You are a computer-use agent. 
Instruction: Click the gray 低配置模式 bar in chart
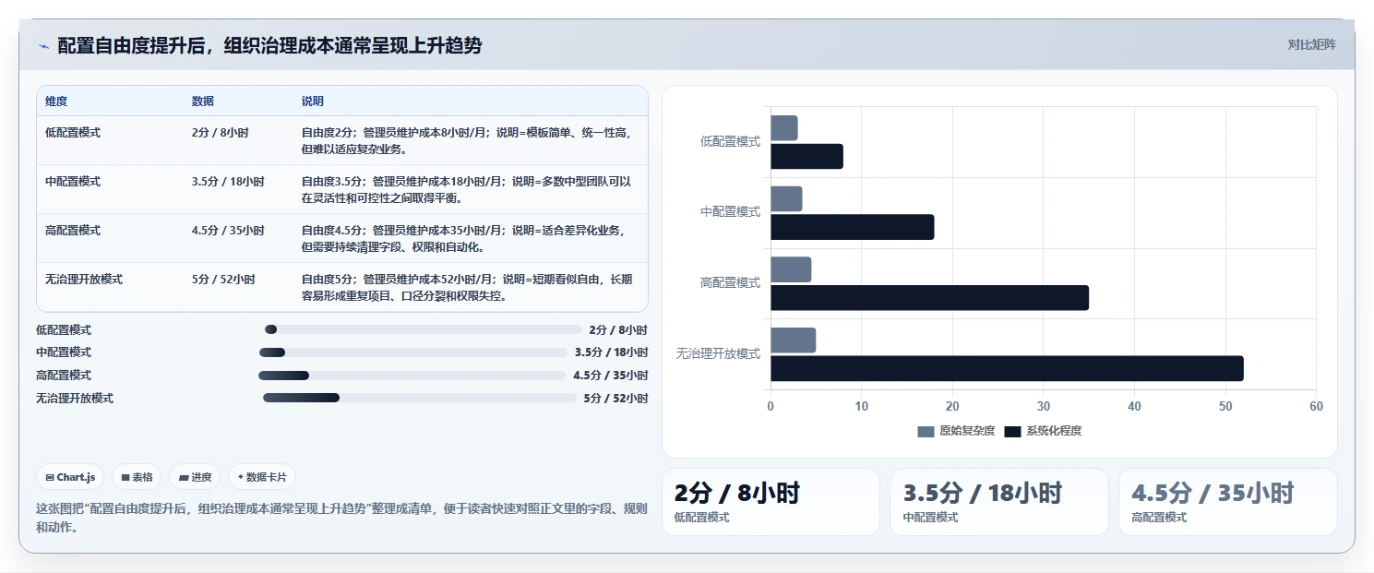783,128
